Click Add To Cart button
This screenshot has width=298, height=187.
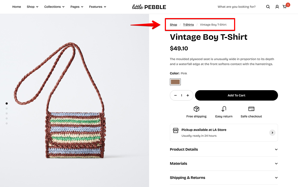point(236,95)
